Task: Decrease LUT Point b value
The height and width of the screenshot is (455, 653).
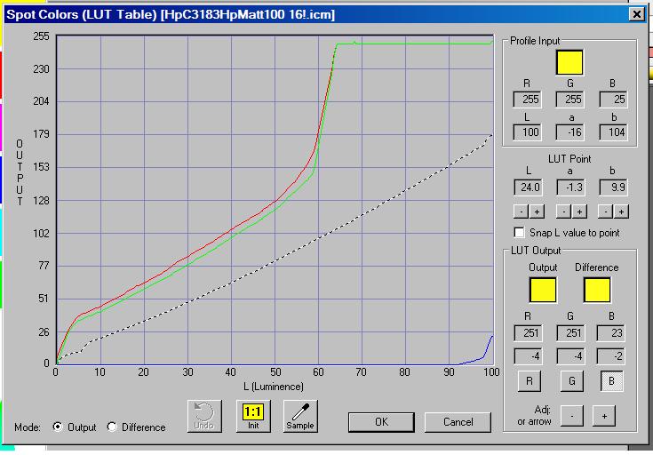Action: [x=605, y=212]
